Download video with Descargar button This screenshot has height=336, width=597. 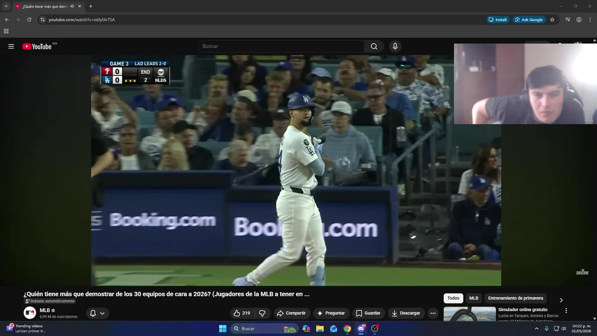pyautogui.click(x=406, y=313)
